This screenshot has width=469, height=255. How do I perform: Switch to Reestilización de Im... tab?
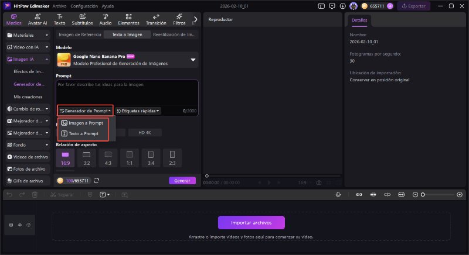click(x=174, y=35)
